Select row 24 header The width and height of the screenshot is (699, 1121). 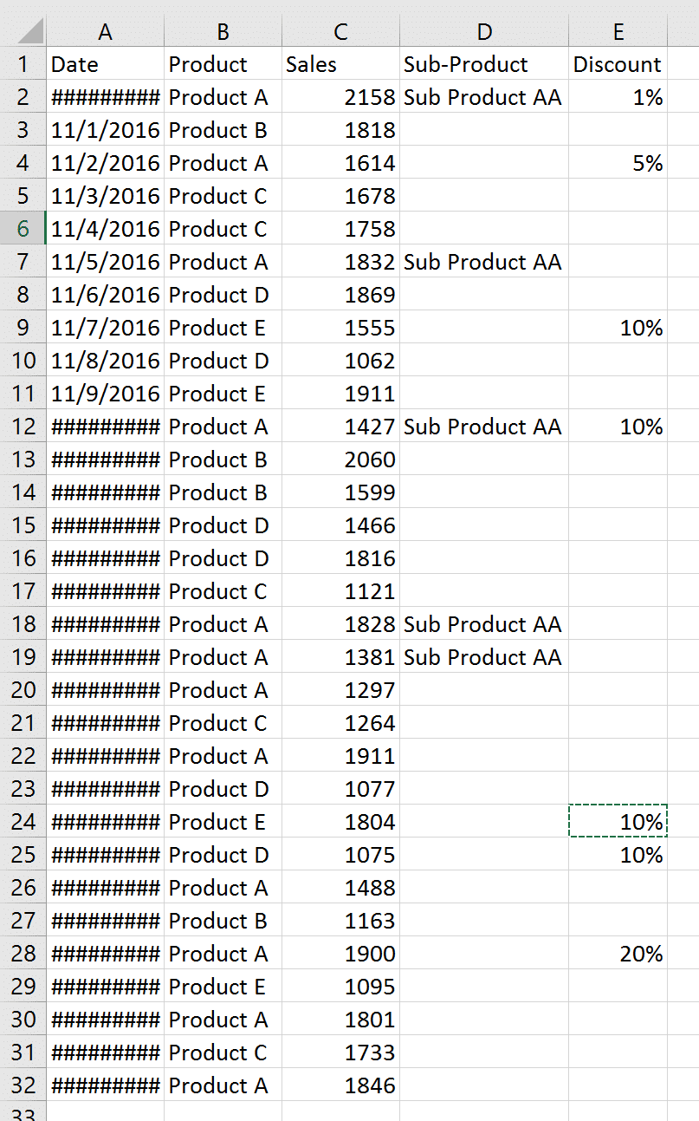[x=23, y=822]
